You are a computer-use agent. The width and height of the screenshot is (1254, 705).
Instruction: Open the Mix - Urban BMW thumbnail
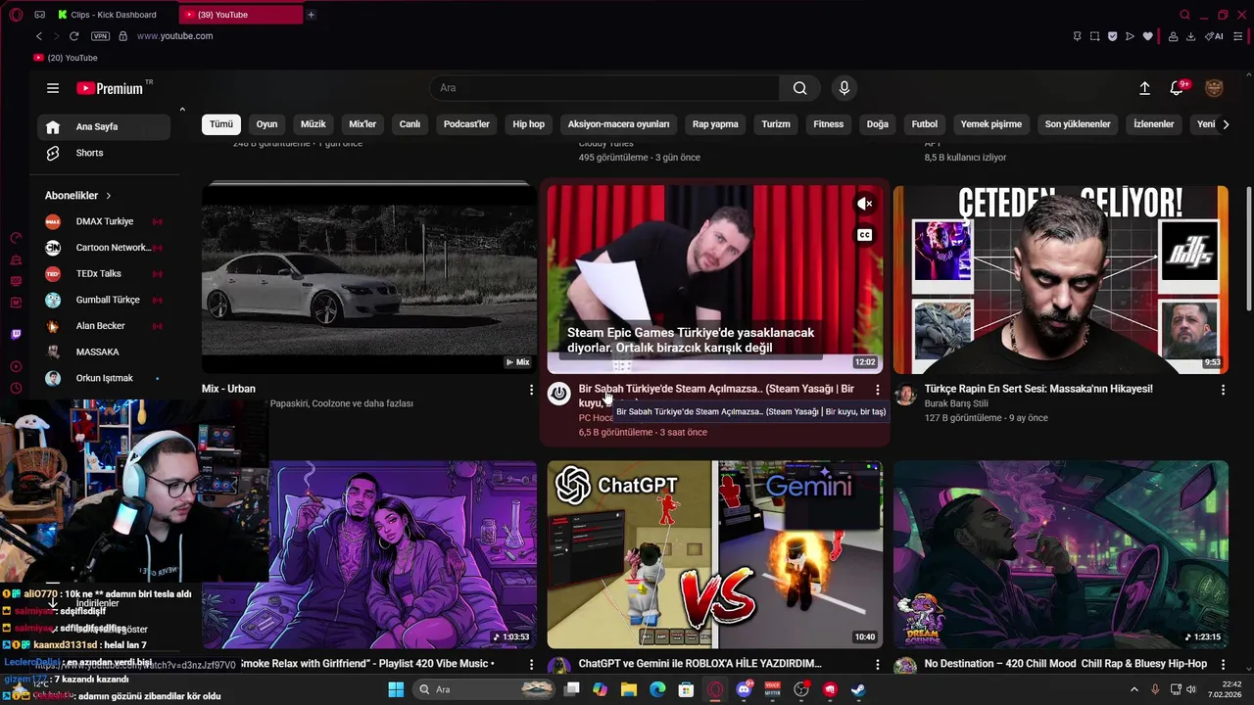point(368,279)
